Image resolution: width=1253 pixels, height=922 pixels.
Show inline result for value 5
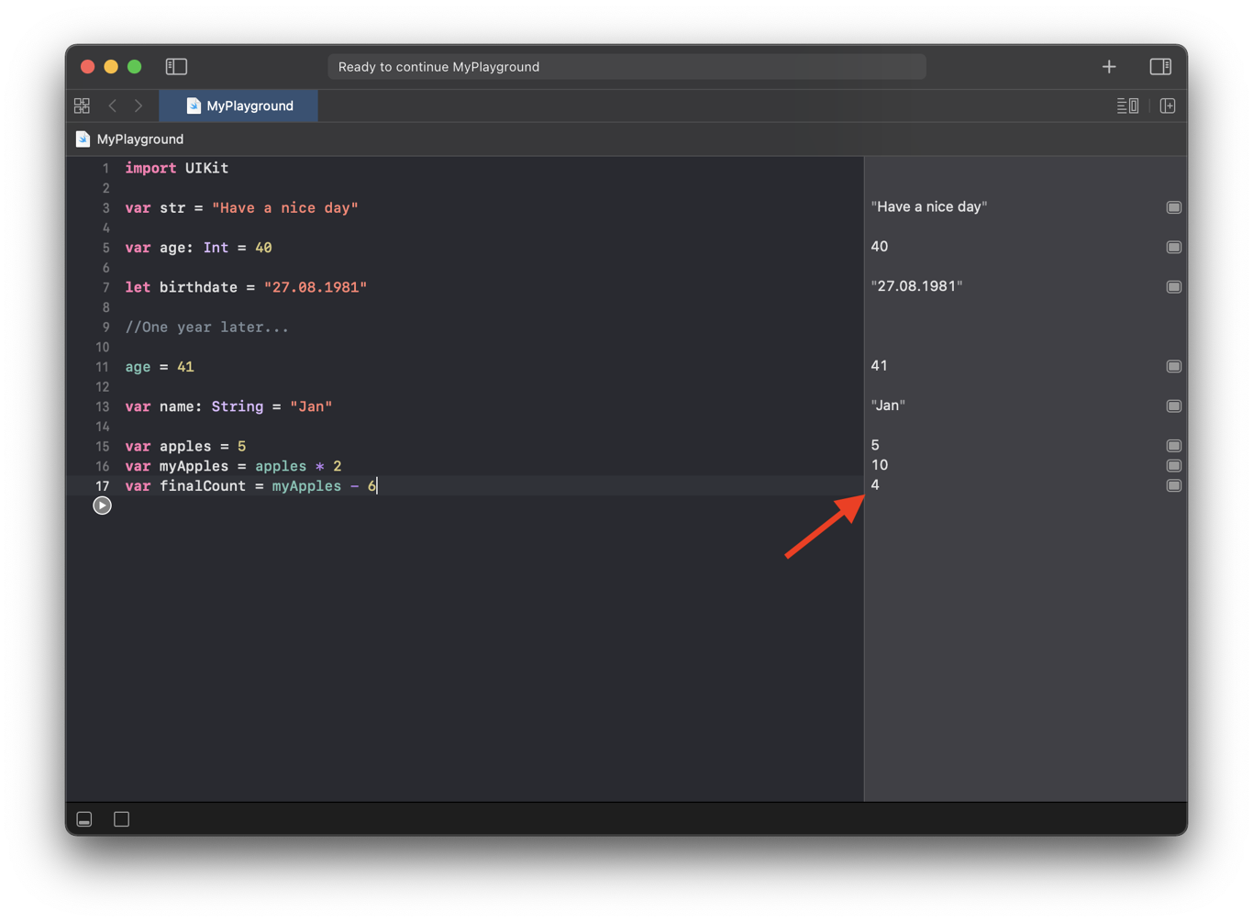[1173, 446]
